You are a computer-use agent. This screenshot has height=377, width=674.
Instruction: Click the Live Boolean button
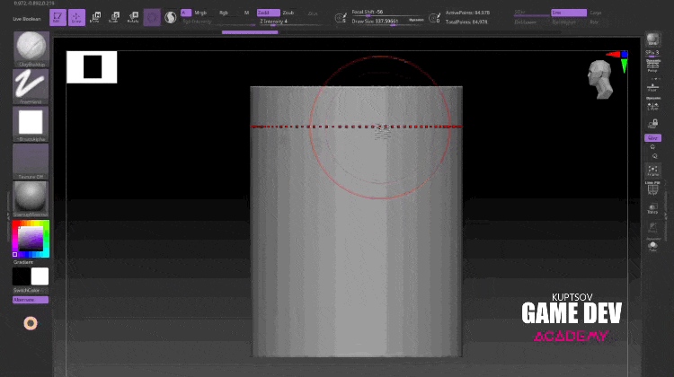[x=27, y=19]
